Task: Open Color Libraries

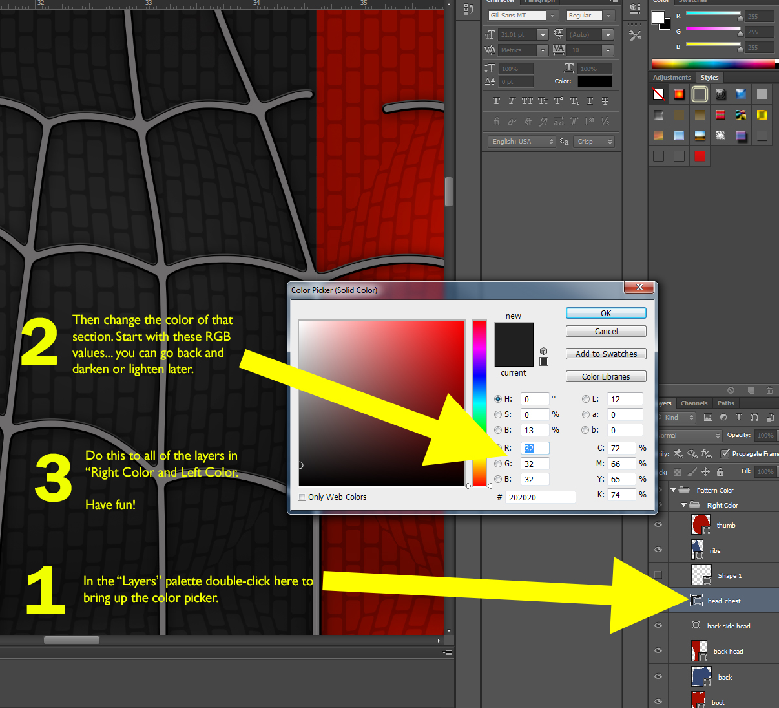Action: click(x=606, y=376)
